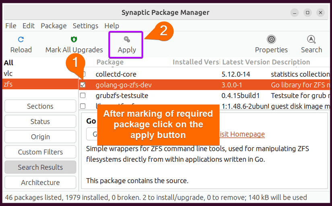This screenshot has width=332, height=206.
Task: Mark the grubzfs-testsuite checkbox
Action: [x=83, y=96]
